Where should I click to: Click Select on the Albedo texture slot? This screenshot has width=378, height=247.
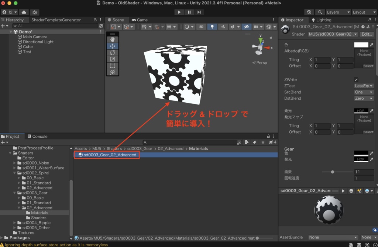tap(368, 66)
